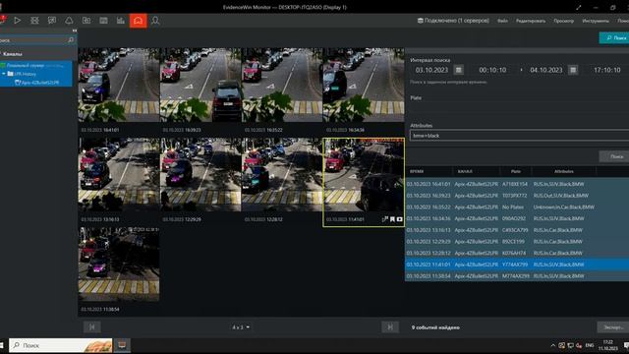This screenshot has height=354, width=629.
Task: Open the camera grid layout icon
Action: coord(35,20)
